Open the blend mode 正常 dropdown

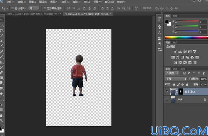click(x=176, y=79)
